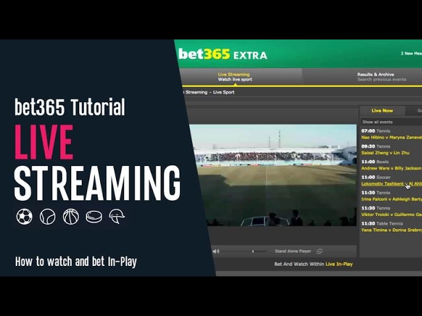Select the Live Now tab
The height and width of the screenshot is (316, 422).
point(382,111)
